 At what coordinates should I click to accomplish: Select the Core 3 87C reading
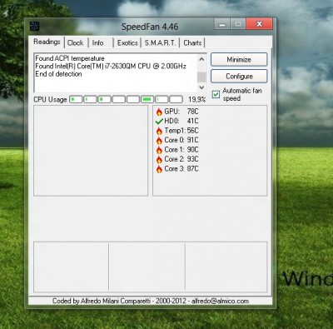(x=181, y=168)
